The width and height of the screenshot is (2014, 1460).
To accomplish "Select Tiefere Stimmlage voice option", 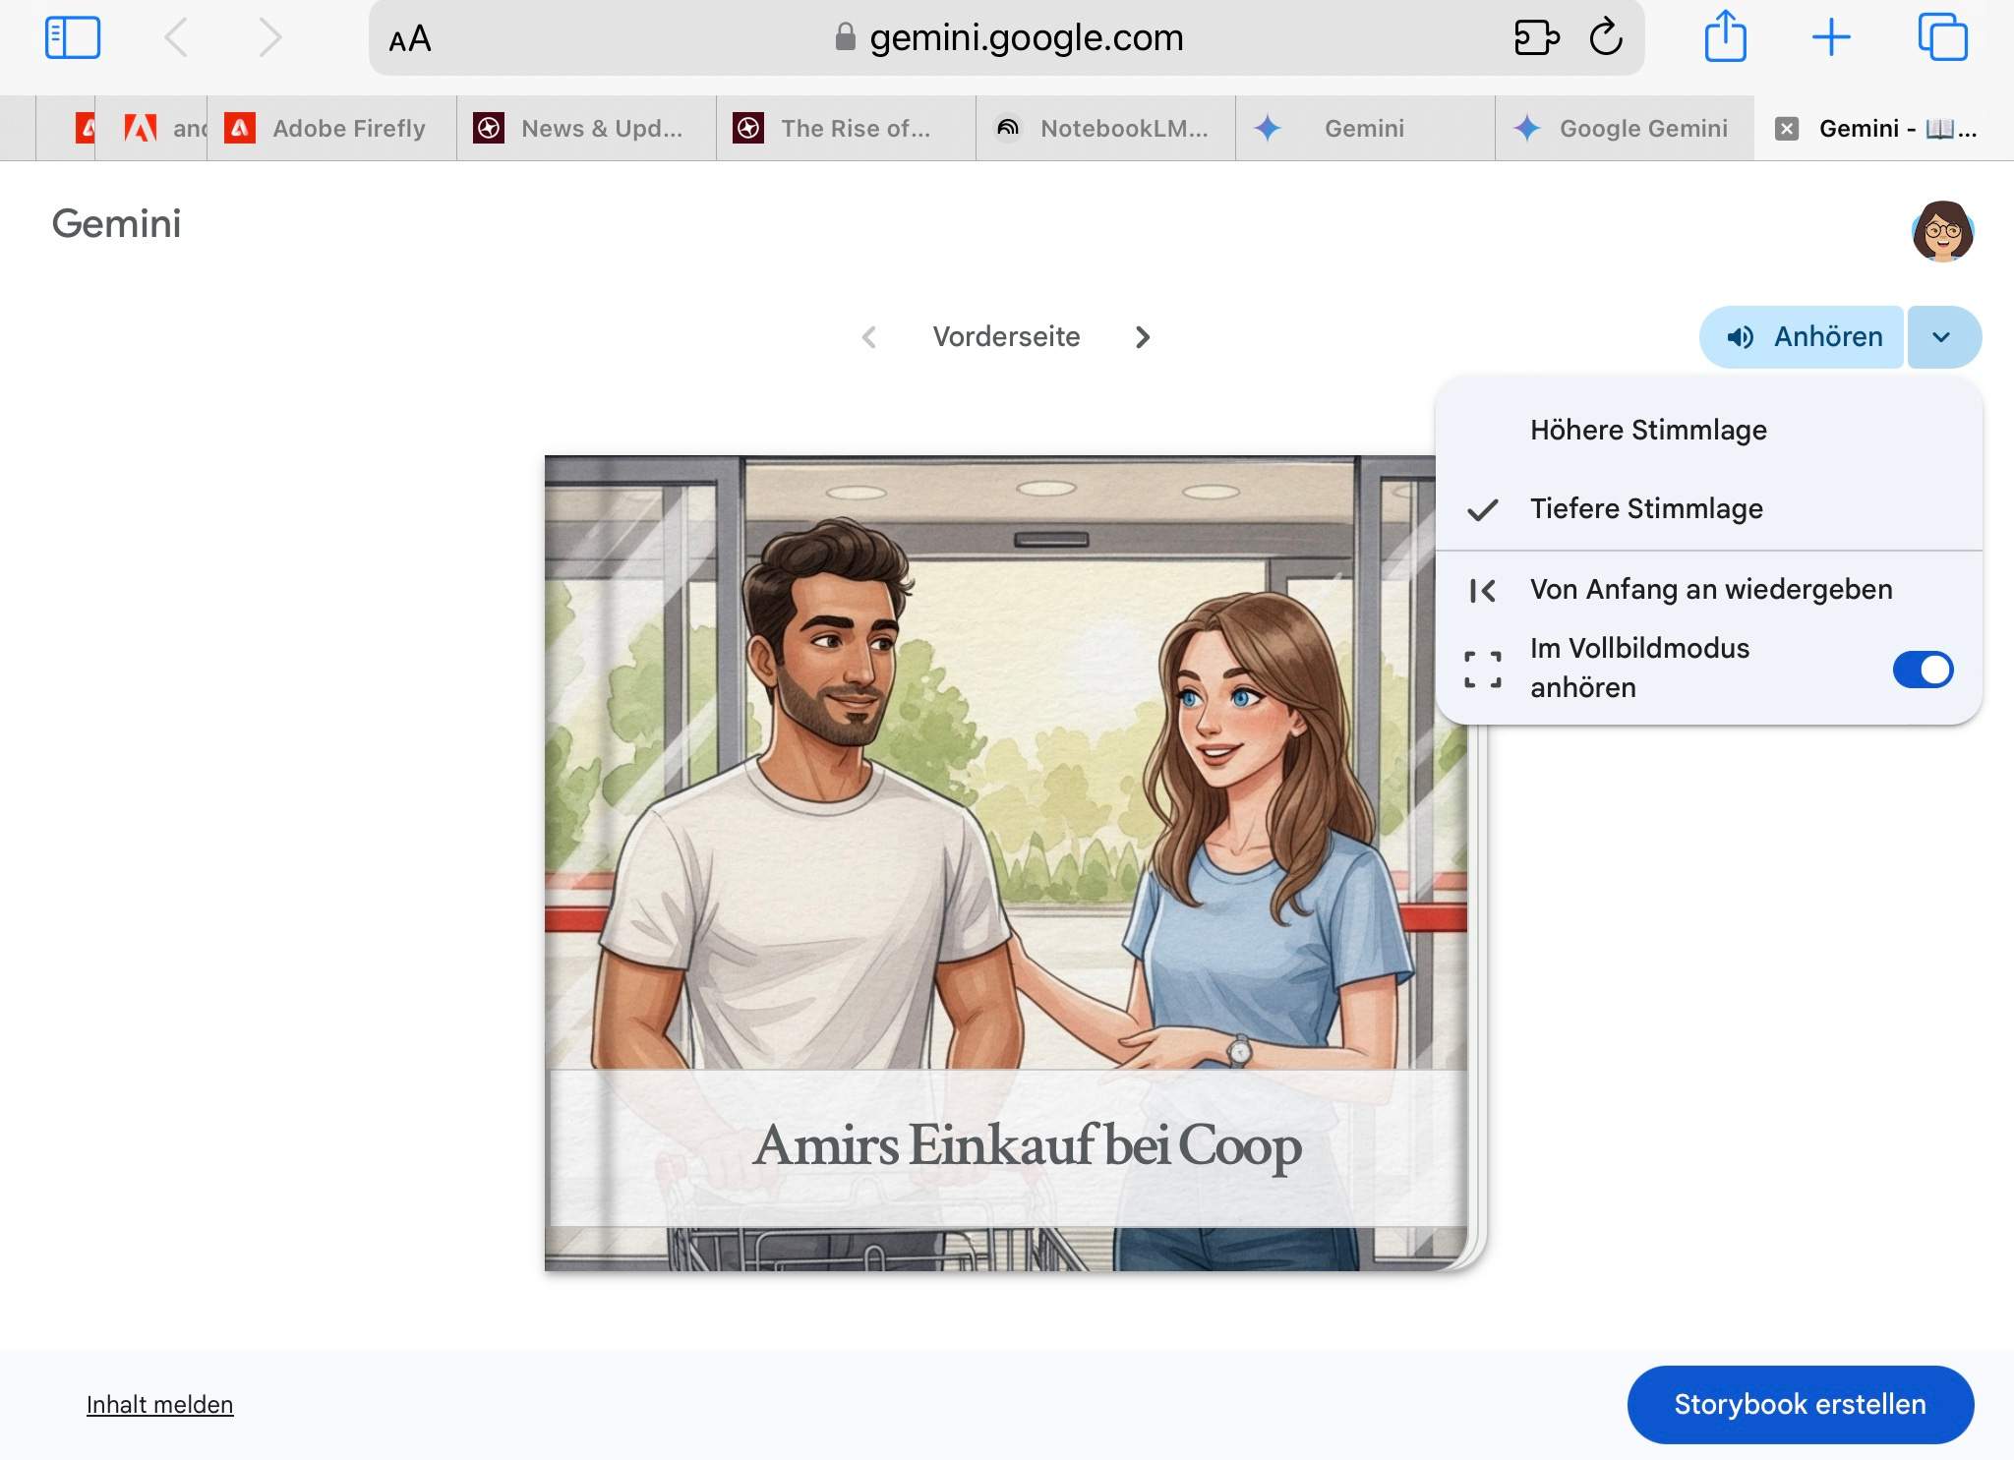I will tap(1646, 509).
